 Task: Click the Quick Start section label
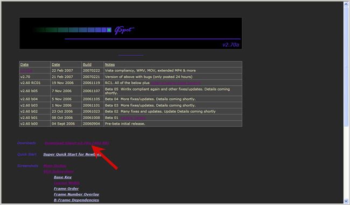(27, 155)
